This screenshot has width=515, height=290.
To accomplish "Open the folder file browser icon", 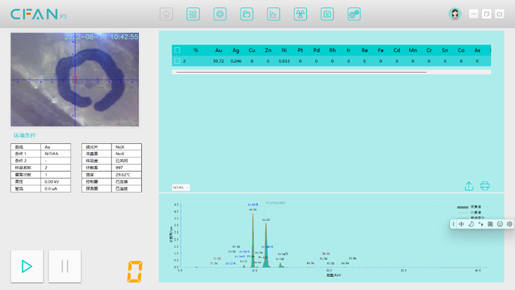I will 247,14.
